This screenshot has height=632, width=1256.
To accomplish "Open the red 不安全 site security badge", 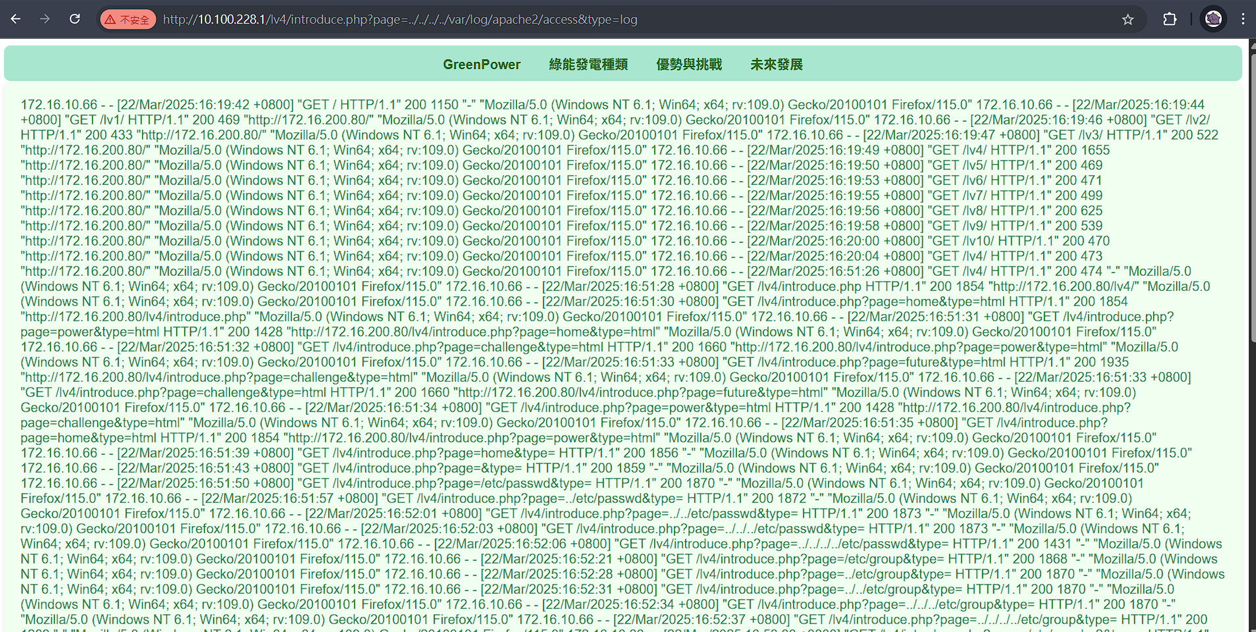I will 128,20.
